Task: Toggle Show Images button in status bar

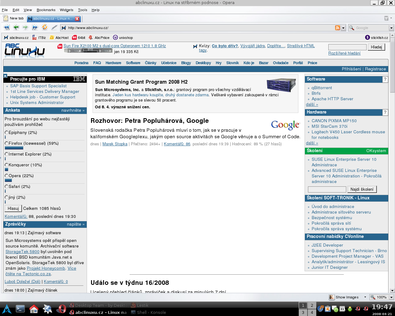Action: point(344,297)
